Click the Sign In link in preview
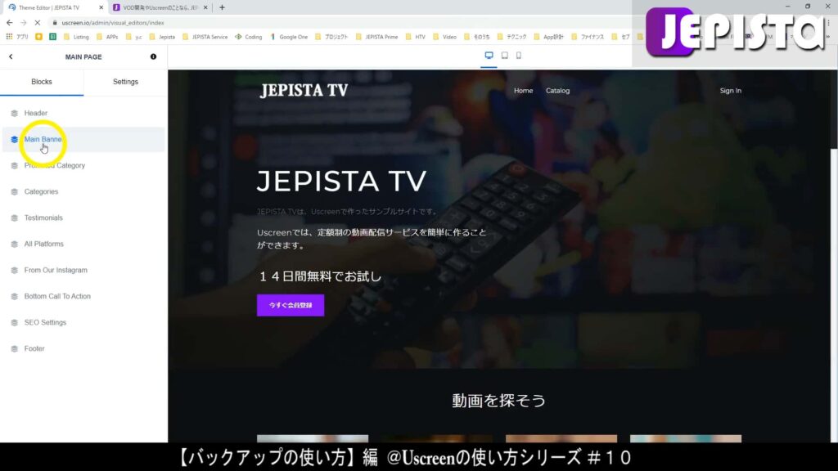The height and width of the screenshot is (471, 838). [730, 90]
